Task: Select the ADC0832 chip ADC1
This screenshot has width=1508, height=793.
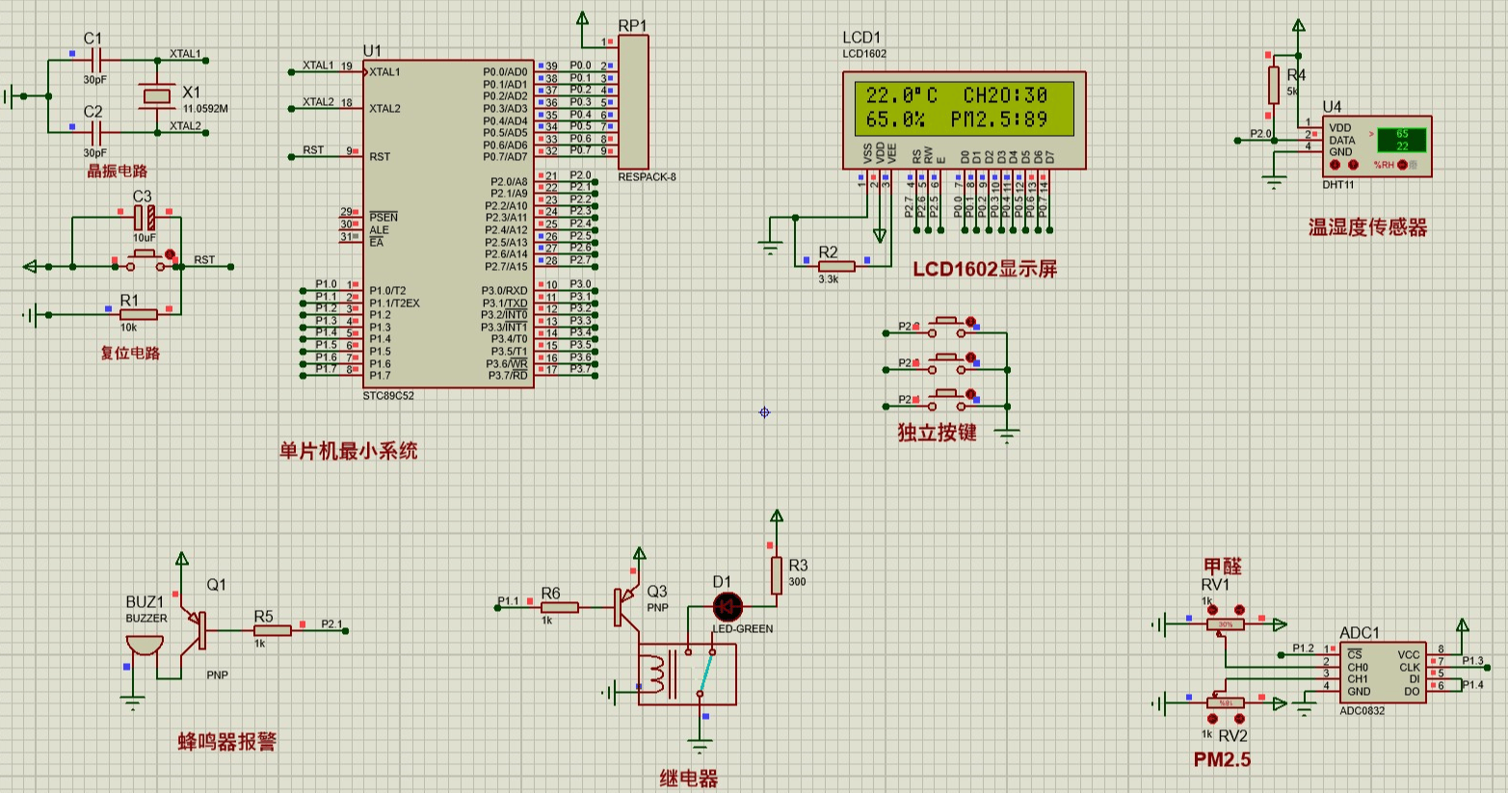Action: click(x=1383, y=673)
